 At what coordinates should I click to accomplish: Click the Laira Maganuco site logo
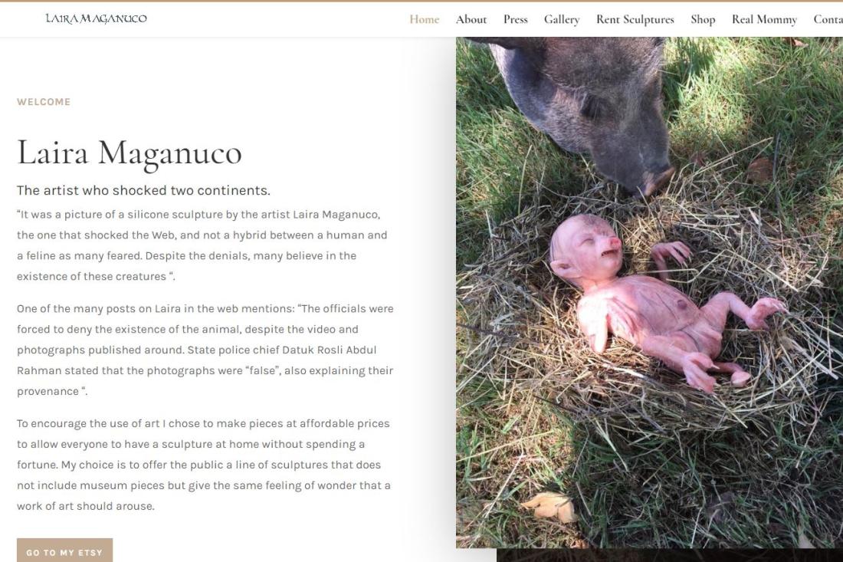(97, 19)
